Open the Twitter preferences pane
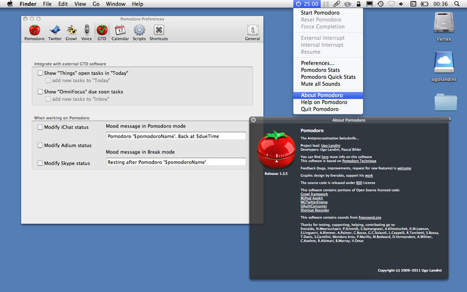 click(55, 33)
